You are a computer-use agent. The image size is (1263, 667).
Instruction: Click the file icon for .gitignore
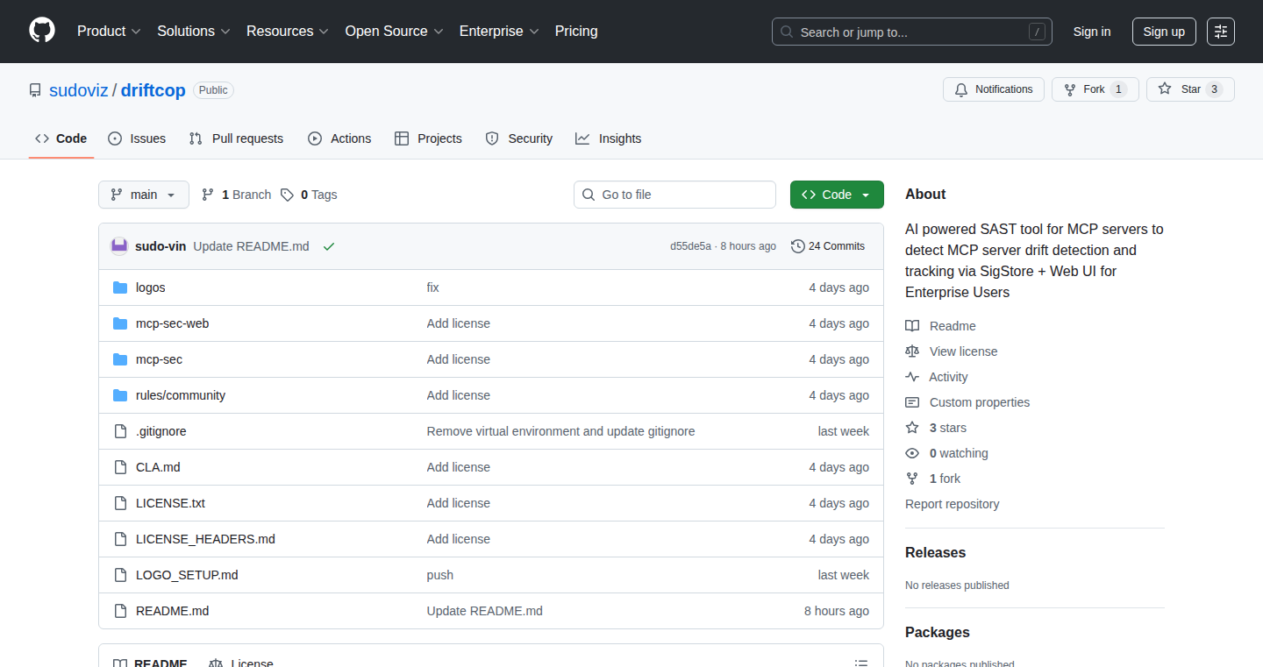click(120, 431)
